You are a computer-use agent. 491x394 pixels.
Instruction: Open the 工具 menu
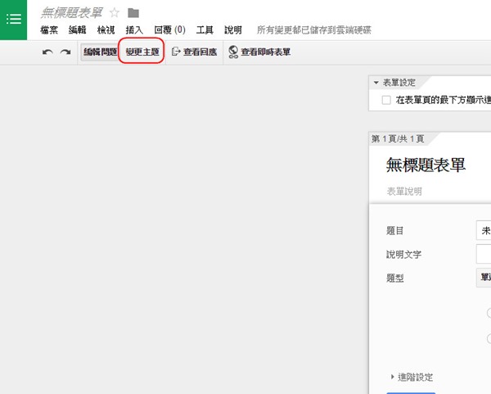point(205,30)
